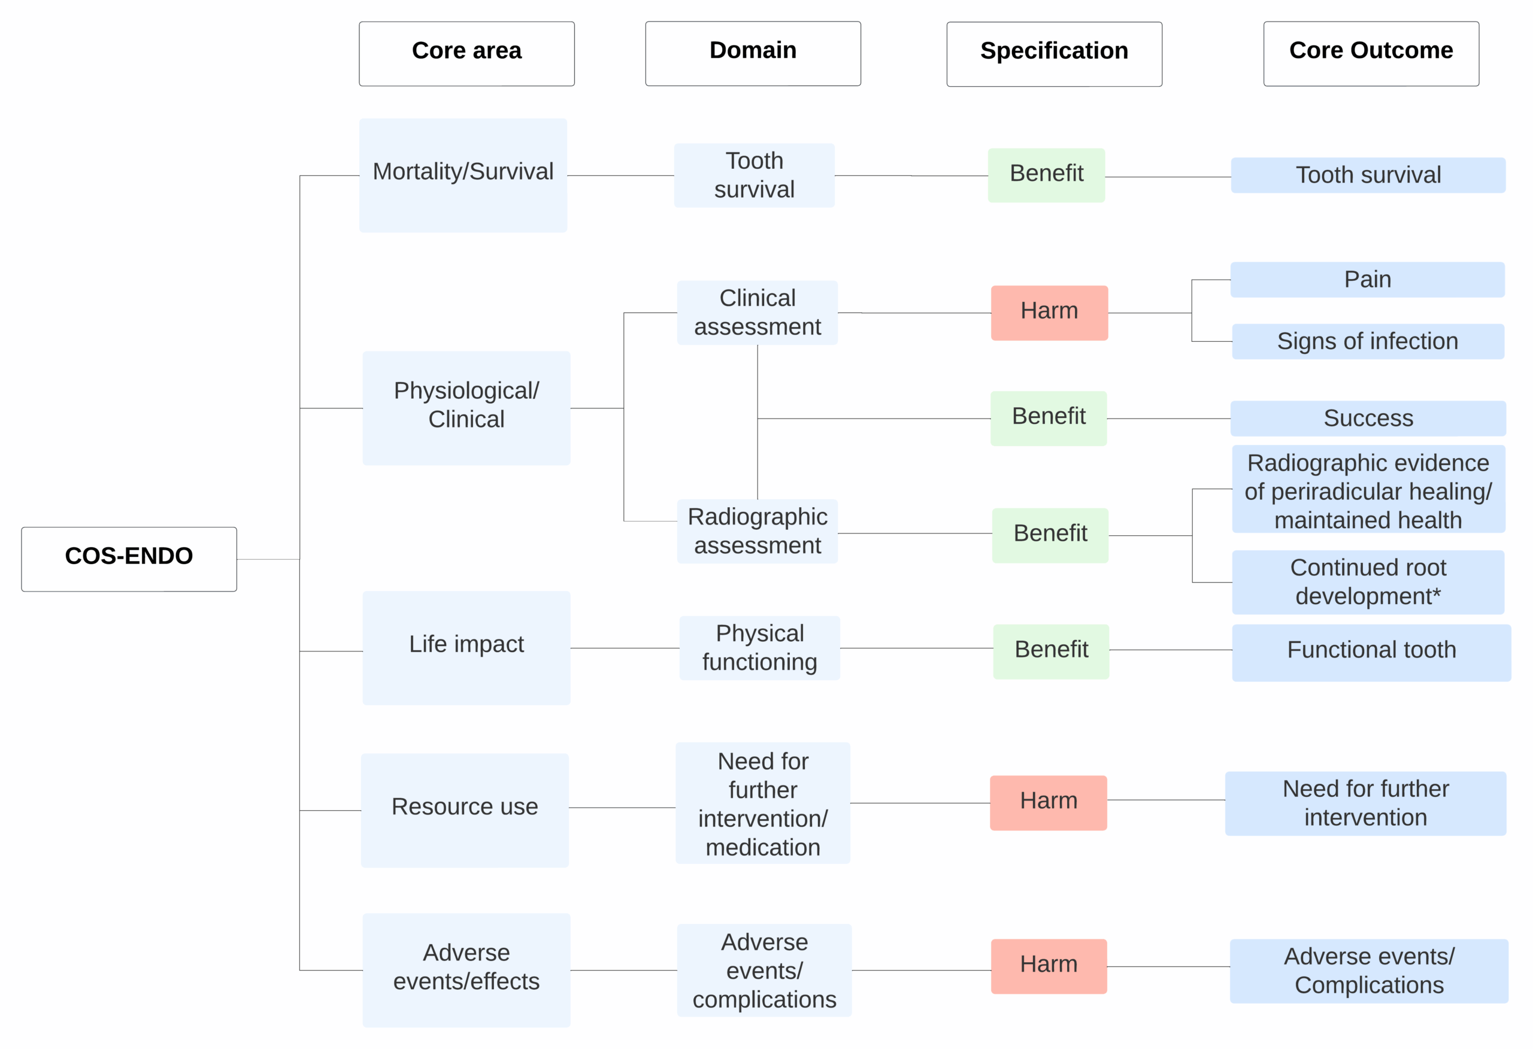Click the Continued root development outcome

1368,582
